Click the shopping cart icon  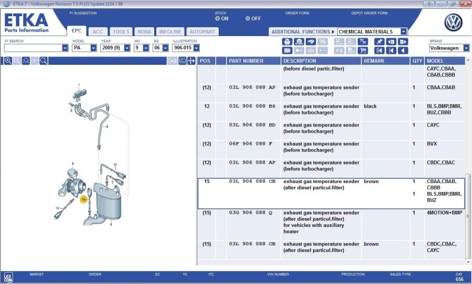[x=362, y=51]
